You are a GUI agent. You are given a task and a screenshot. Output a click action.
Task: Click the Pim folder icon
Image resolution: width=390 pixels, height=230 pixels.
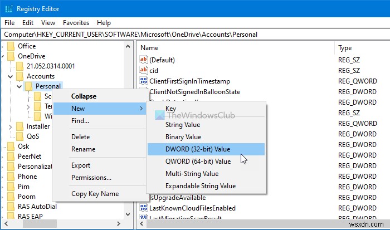(x=11, y=187)
